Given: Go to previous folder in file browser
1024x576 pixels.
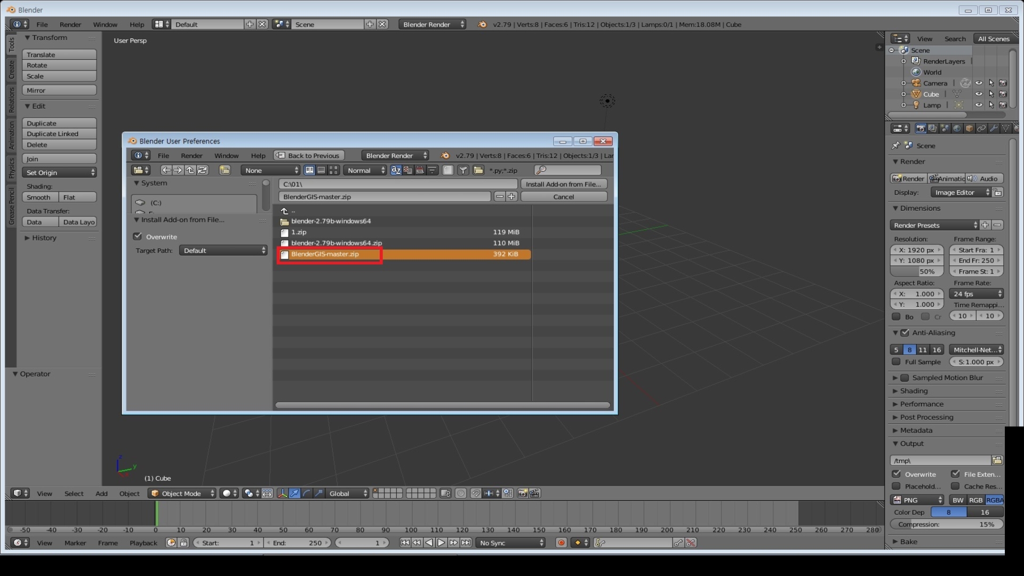Looking at the screenshot, I should 166,170.
